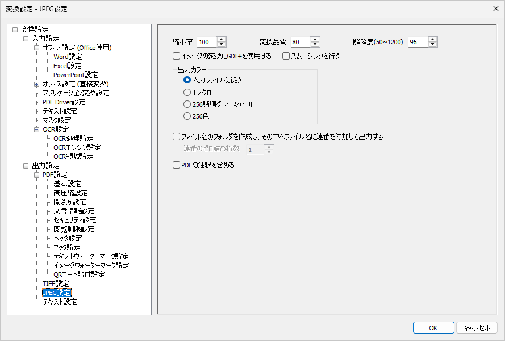
Task: Select the モノクロ output color option
Action: pyautogui.click(x=187, y=92)
